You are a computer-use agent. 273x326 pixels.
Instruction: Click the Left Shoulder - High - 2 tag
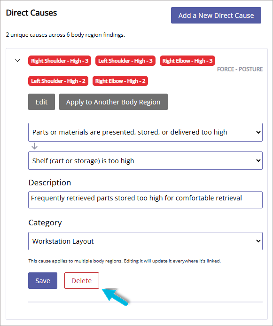[x=58, y=81]
